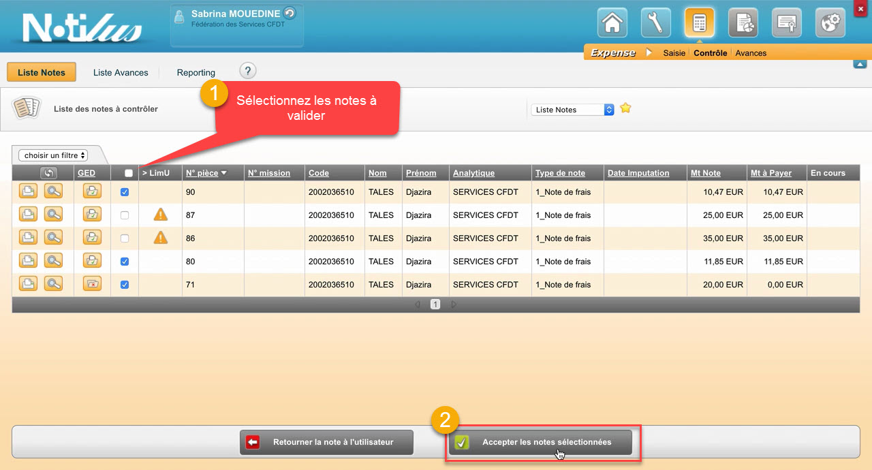The height and width of the screenshot is (470, 872).
Task: Click the refresh icon in table header
Action: (x=48, y=173)
